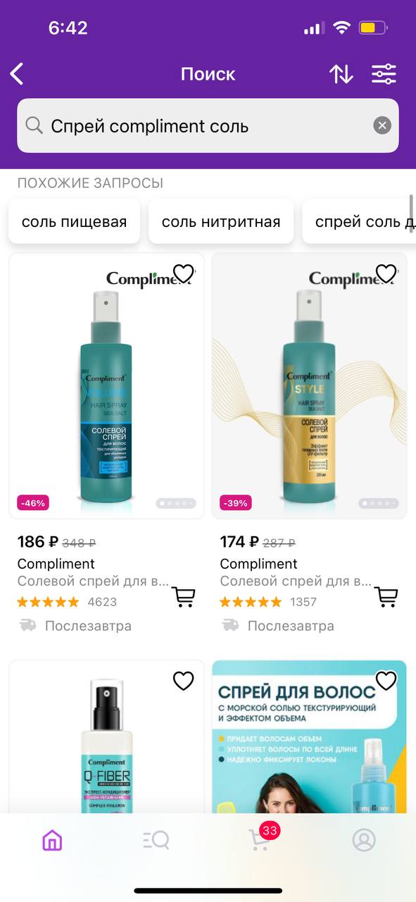Select the соль нитритная suggestion chip
The height and width of the screenshot is (902, 416).
(x=221, y=222)
